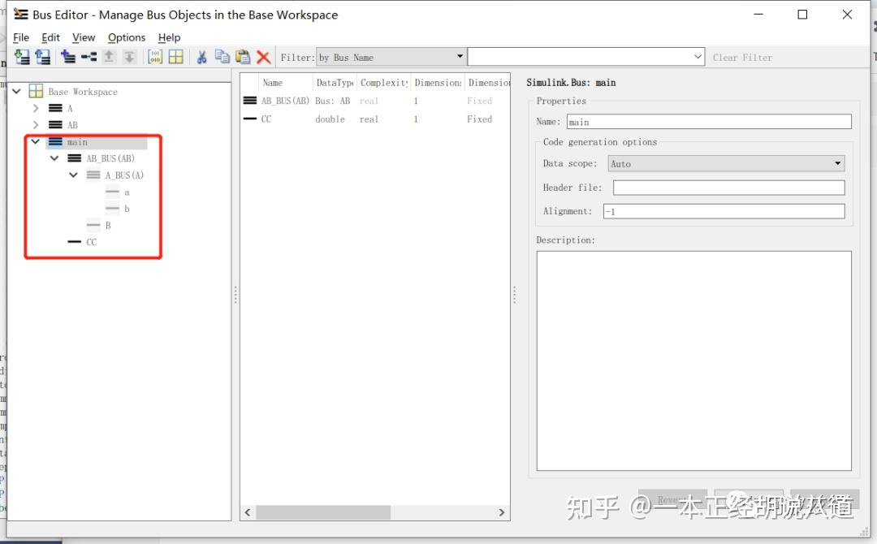Open the Options menu
This screenshot has height=544, width=877.
click(127, 37)
